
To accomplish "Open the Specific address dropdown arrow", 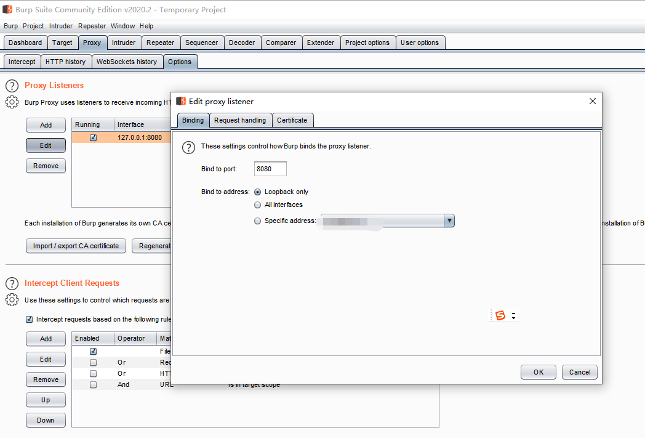I will point(449,221).
